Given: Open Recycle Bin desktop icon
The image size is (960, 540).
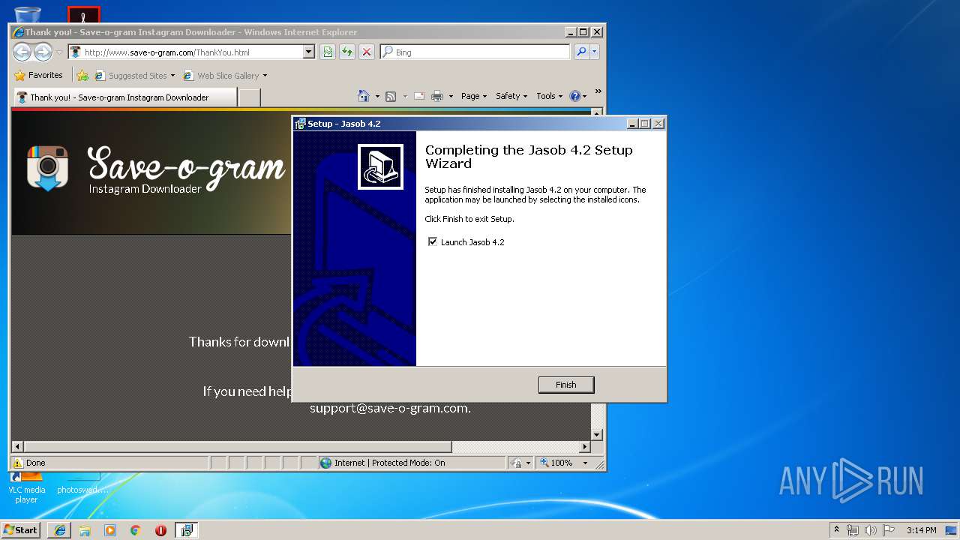Looking at the screenshot, I should click(x=28, y=14).
